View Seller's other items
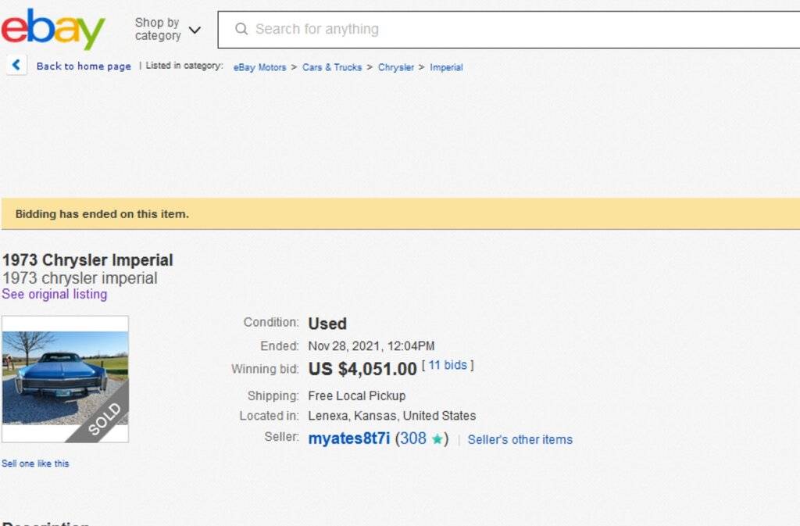Screen dimensions: 800x526 [520, 439]
